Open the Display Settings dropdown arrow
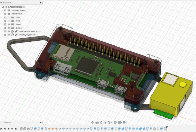Image resolution: width=196 pixels, height=132 pixels. click(x=117, y=123)
